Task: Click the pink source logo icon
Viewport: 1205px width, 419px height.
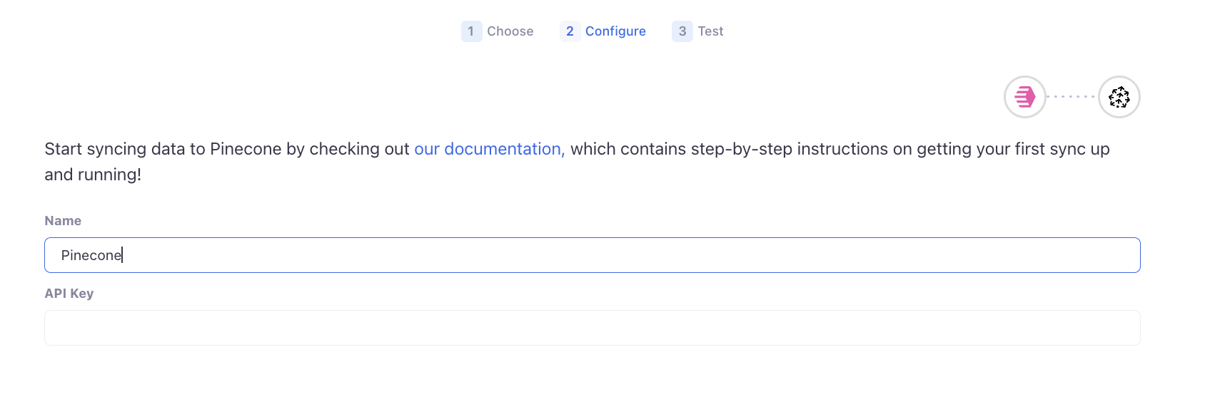Action: click(1025, 97)
